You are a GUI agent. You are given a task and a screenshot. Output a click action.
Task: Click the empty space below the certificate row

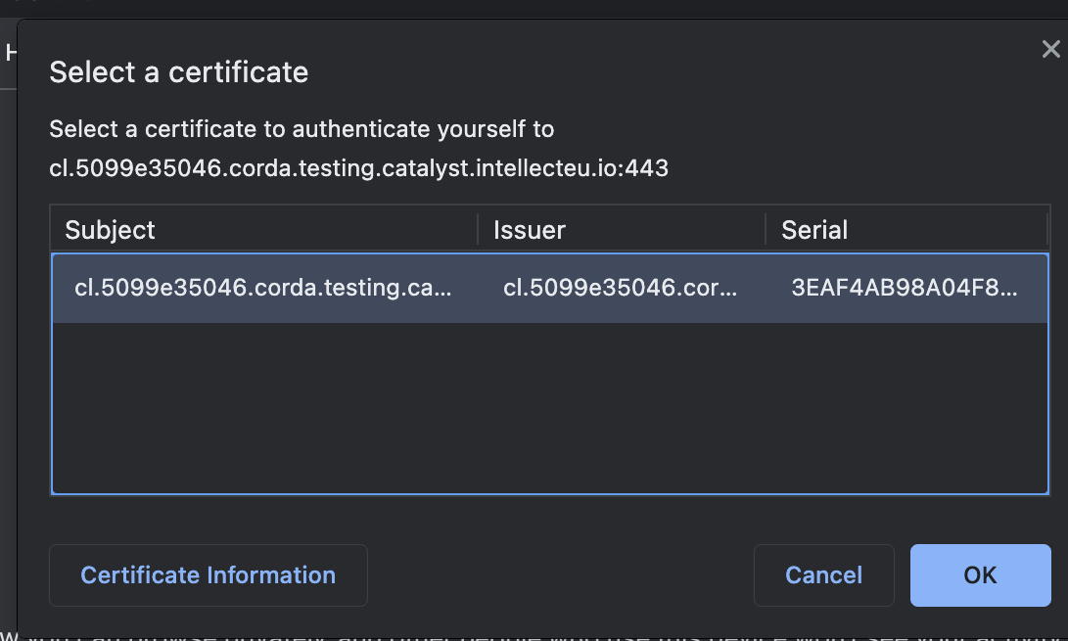tap(548, 411)
